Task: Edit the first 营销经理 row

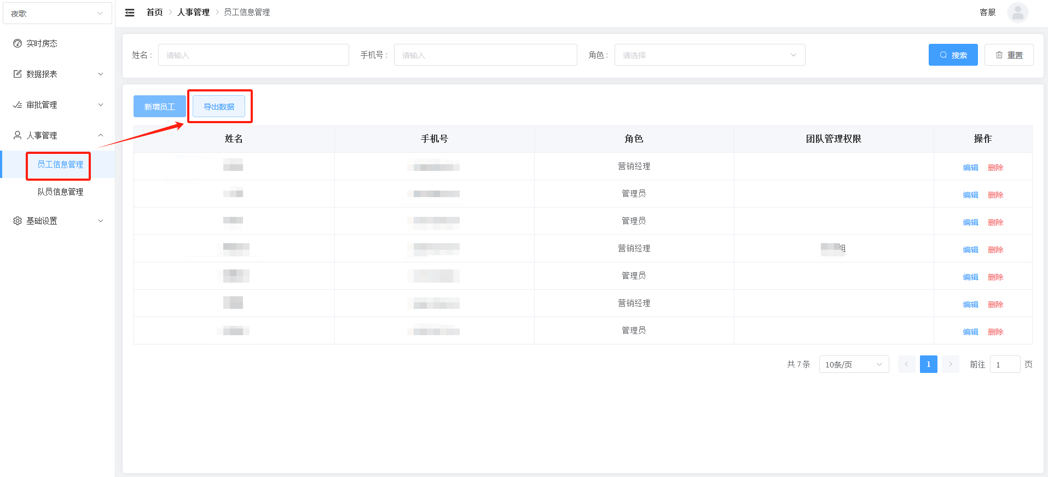Action: pos(970,168)
